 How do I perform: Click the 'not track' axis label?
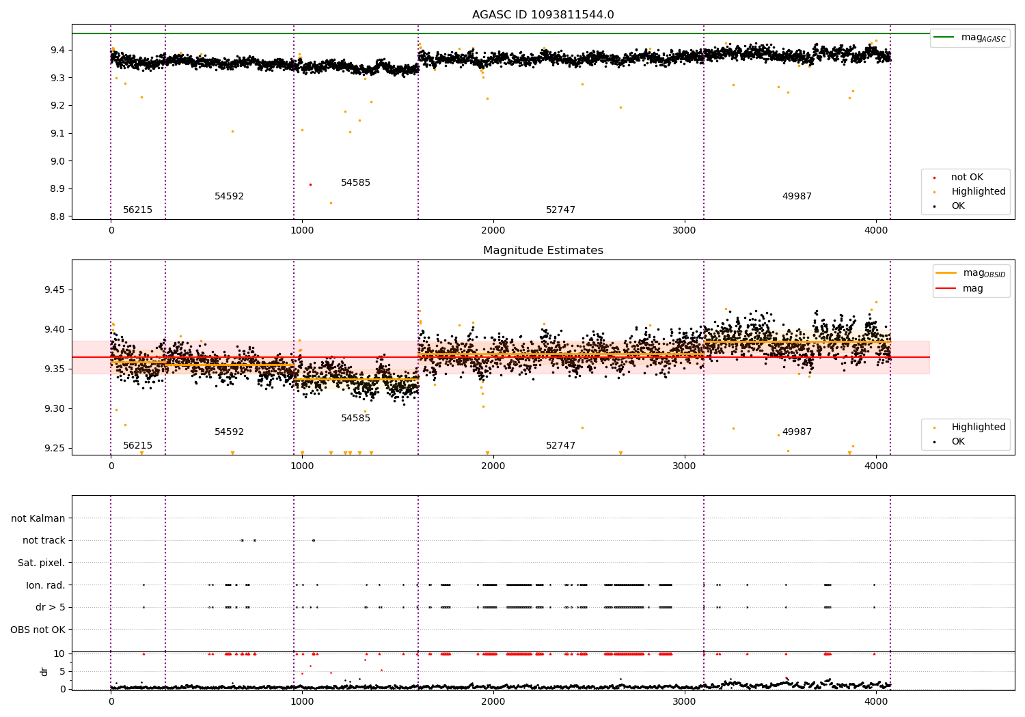[x=44, y=541]
